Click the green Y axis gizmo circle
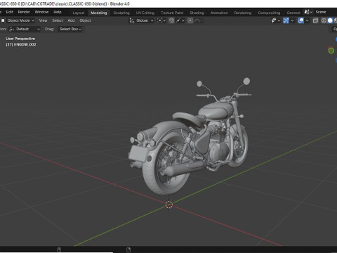The height and width of the screenshot is (253, 337). pos(331,51)
